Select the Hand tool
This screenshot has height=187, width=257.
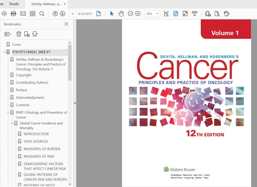(x=121, y=14)
